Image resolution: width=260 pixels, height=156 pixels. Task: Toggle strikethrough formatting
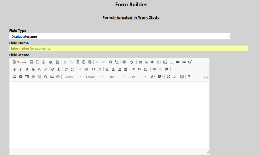(33, 70)
